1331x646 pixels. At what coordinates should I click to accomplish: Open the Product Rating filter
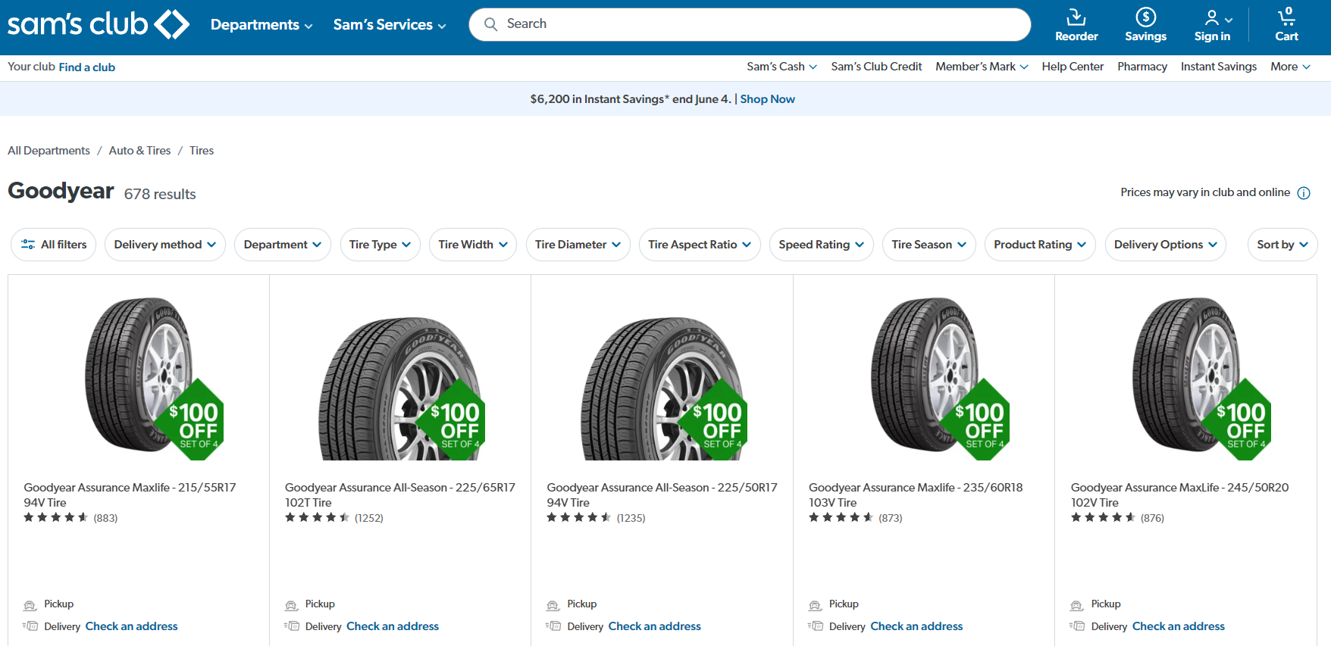tap(1040, 245)
